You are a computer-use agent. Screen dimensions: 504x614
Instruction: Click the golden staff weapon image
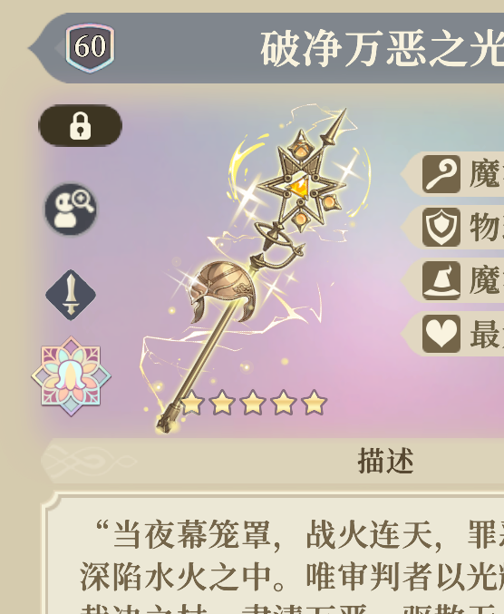[250, 270]
